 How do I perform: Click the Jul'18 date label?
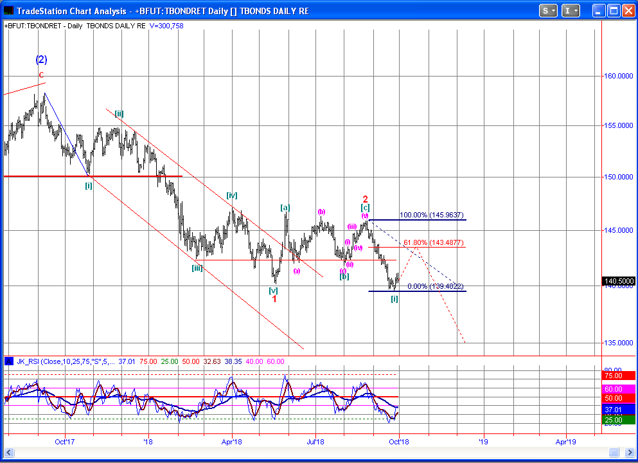pos(315,441)
